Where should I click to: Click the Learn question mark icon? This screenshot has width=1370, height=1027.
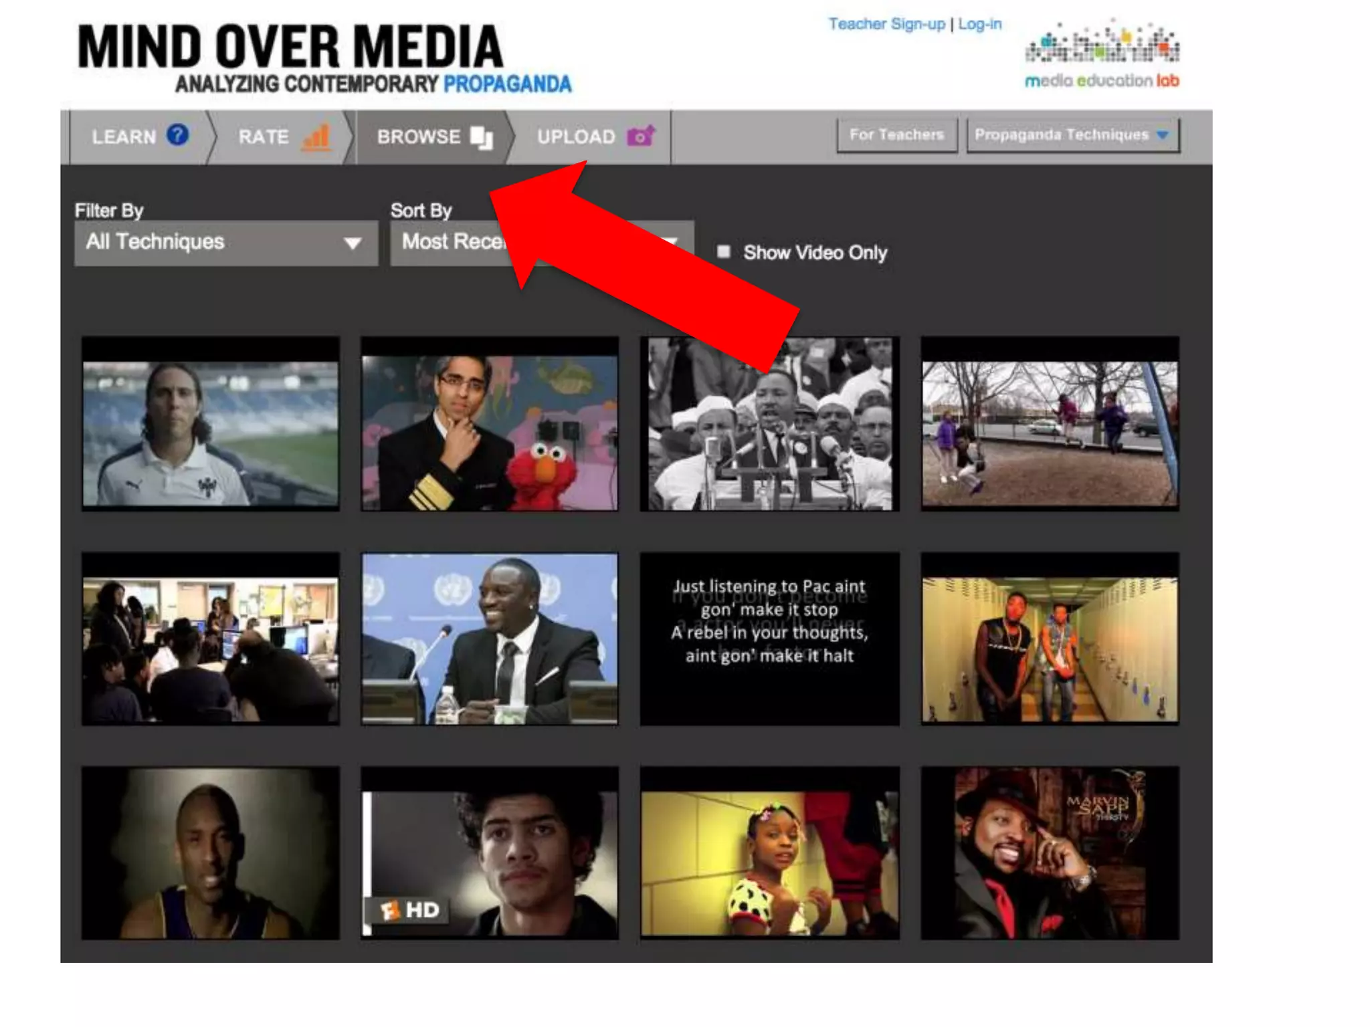point(177,135)
